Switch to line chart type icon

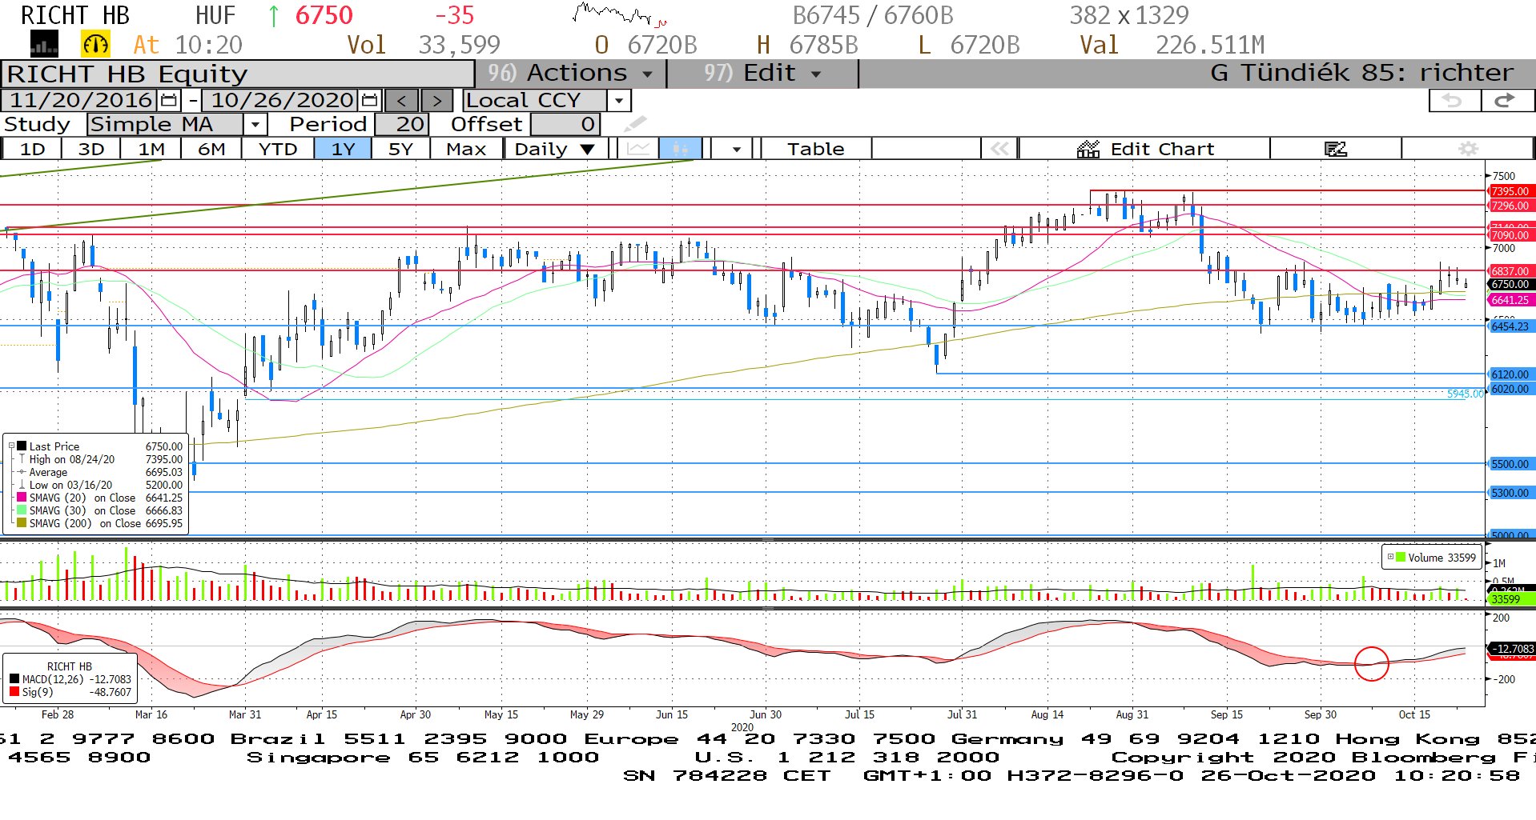(639, 149)
